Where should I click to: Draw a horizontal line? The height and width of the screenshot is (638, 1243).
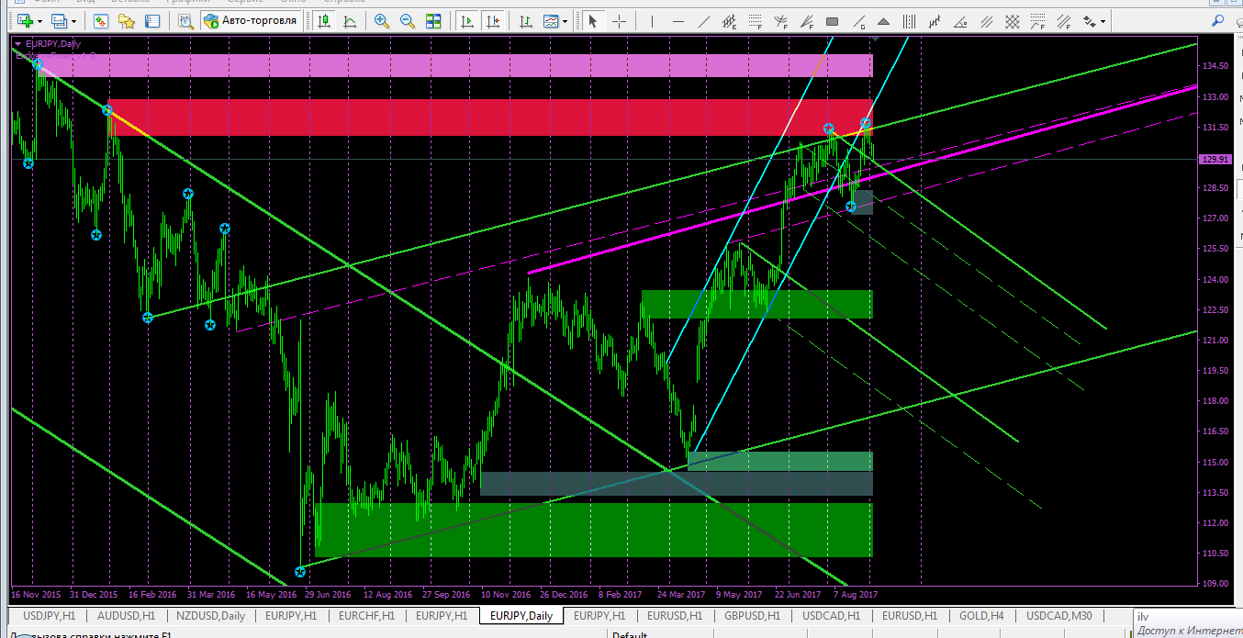coord(678,20)
